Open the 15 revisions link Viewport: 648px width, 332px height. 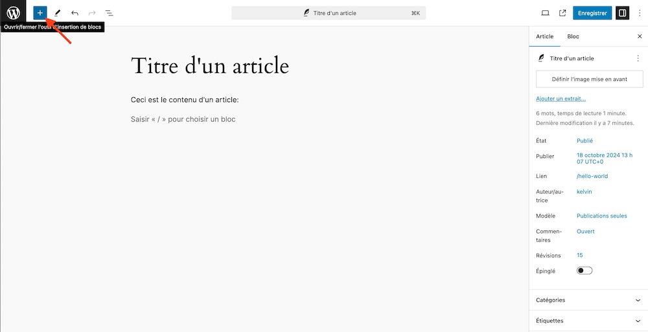(x=580, y=255)
